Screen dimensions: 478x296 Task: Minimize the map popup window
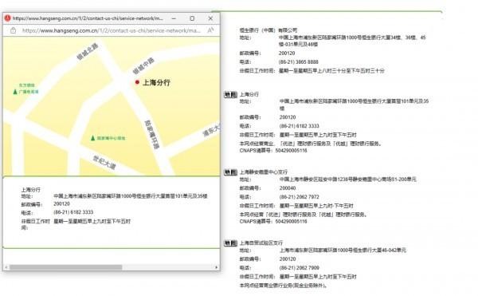point(174,18)
